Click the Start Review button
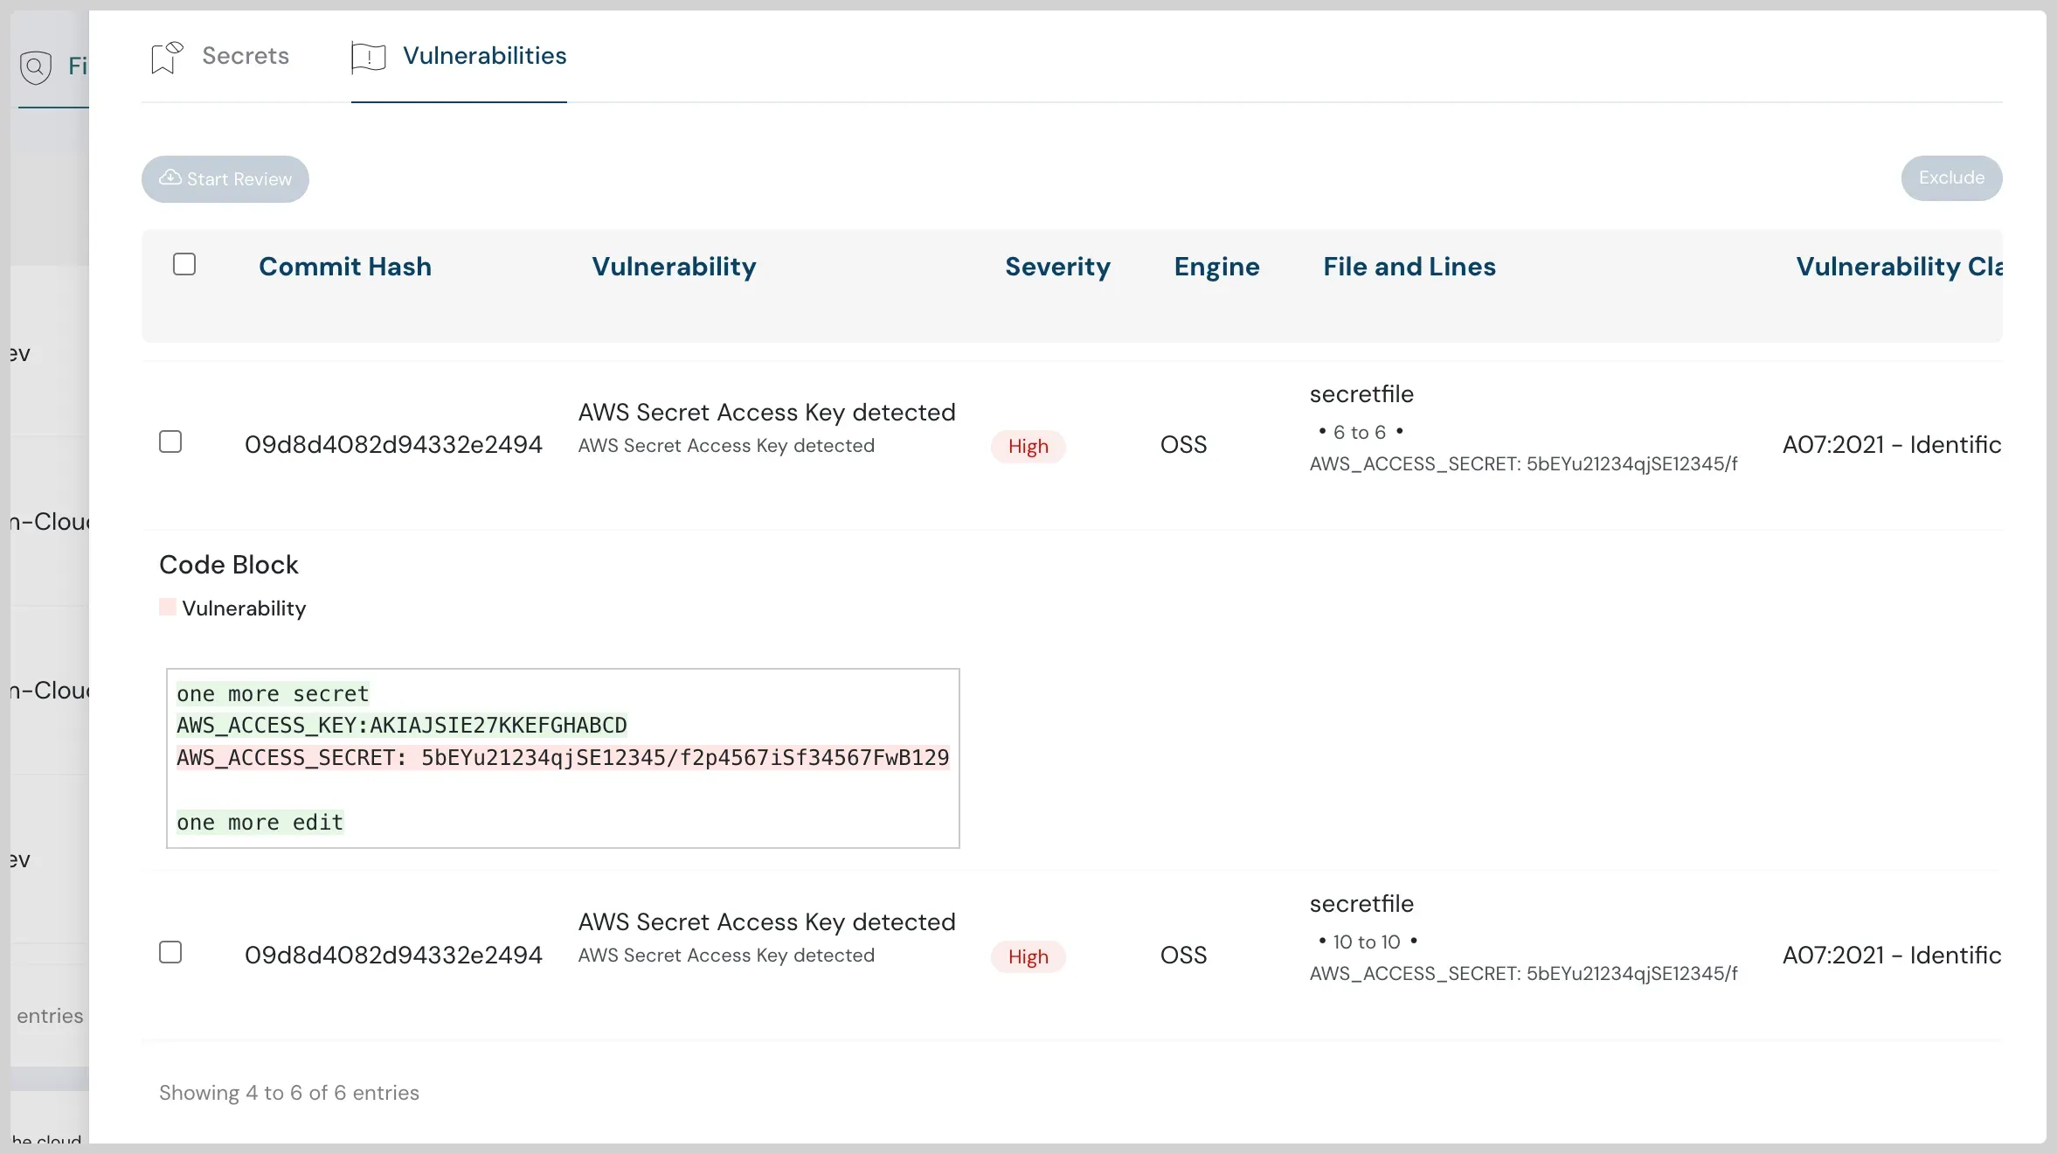2057x1154 pixels. pos(225,178)
